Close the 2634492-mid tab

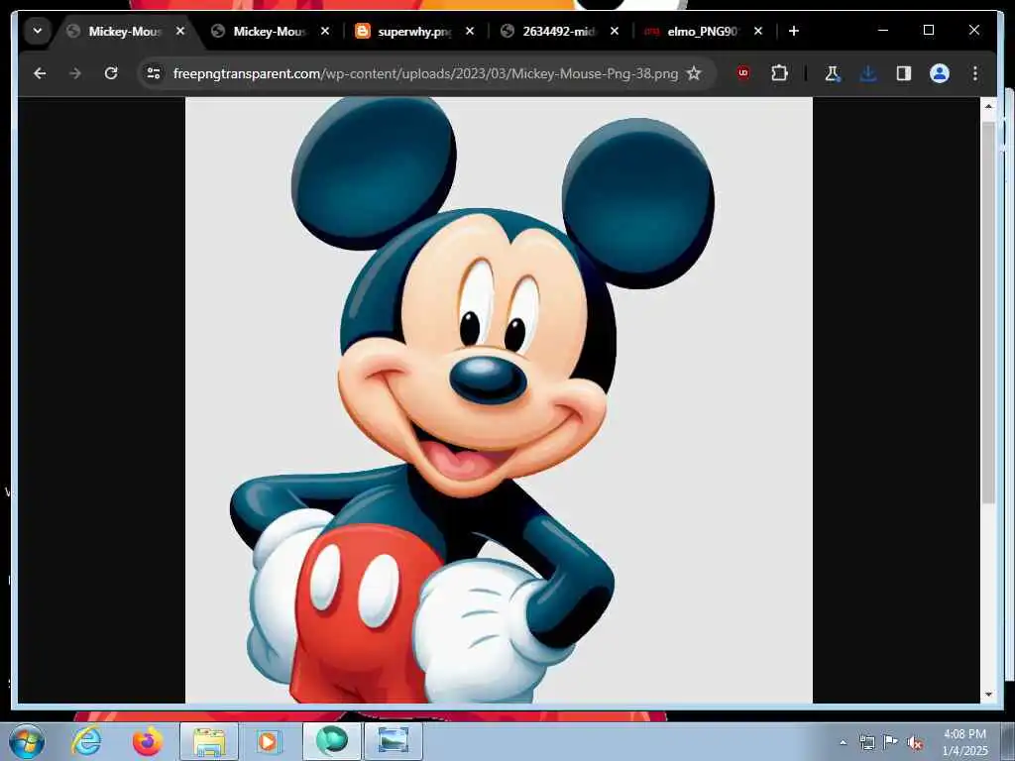pos(615,31)
